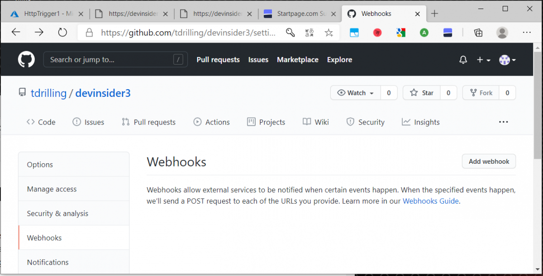The width and height of the screenshot is (543, 276).
Task: Click the favorites star in address bar
Action: [329, 33]
